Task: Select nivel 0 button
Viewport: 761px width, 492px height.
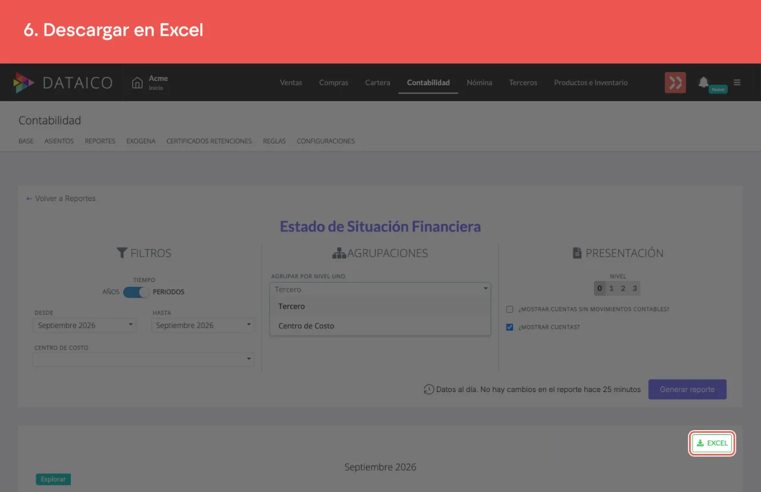Action: (599, 289)
